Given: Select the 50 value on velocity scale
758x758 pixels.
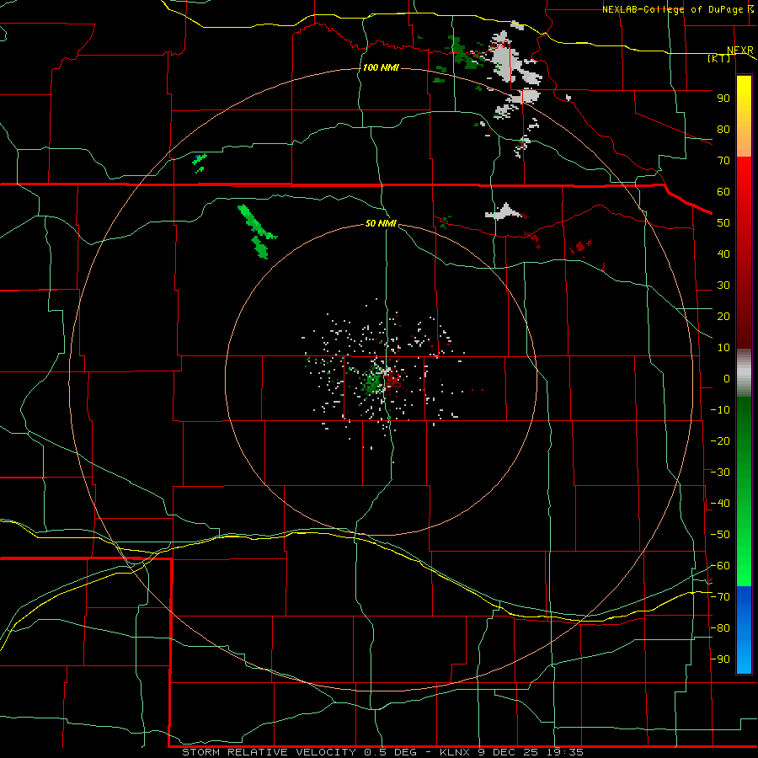Looking at the screenshot, I should (723, 223).
